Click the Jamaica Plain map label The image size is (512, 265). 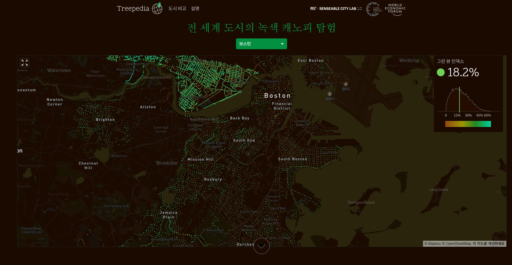[x=169, y=215]
